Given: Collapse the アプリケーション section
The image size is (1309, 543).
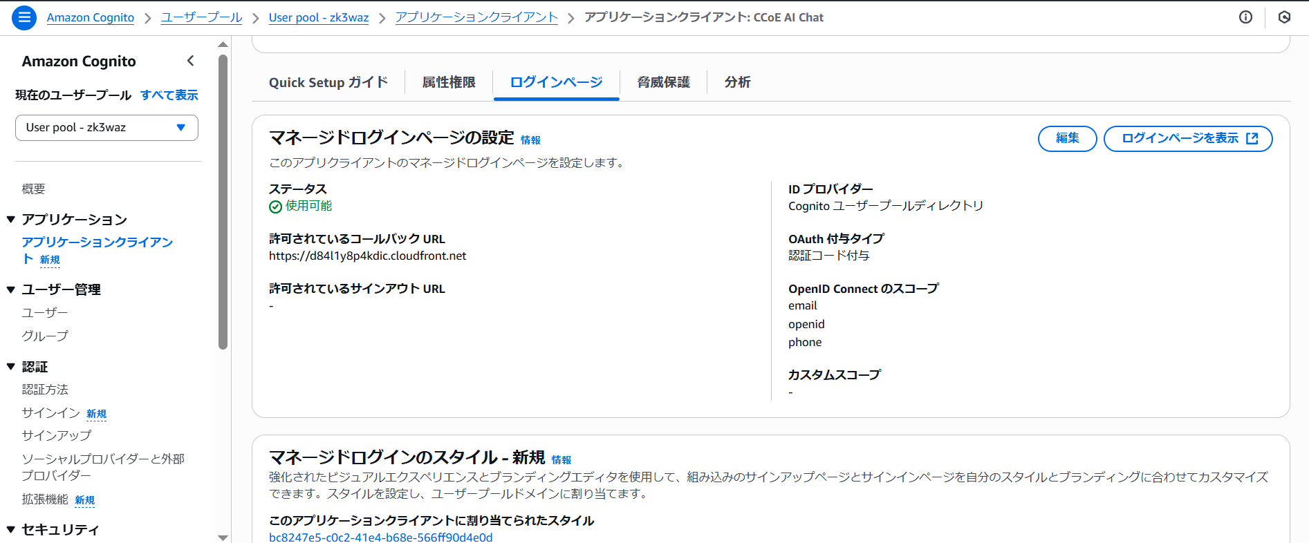Looking at the screenshot, I should coord(11,220).
